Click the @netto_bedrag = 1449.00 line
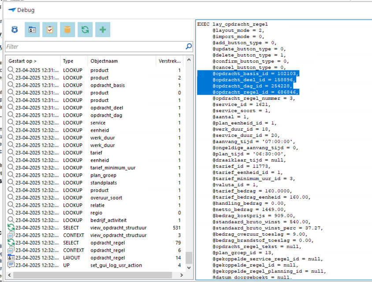The width and height of the screenshot is (372, 282). (x=249, y=210)
